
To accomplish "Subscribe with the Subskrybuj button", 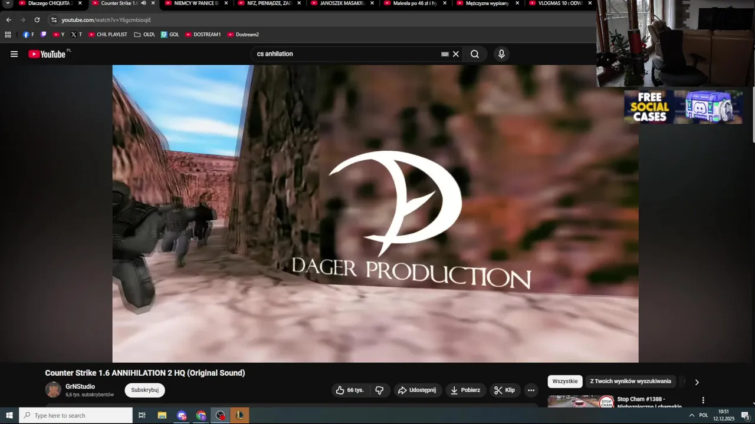I will (x=145, y=390).
